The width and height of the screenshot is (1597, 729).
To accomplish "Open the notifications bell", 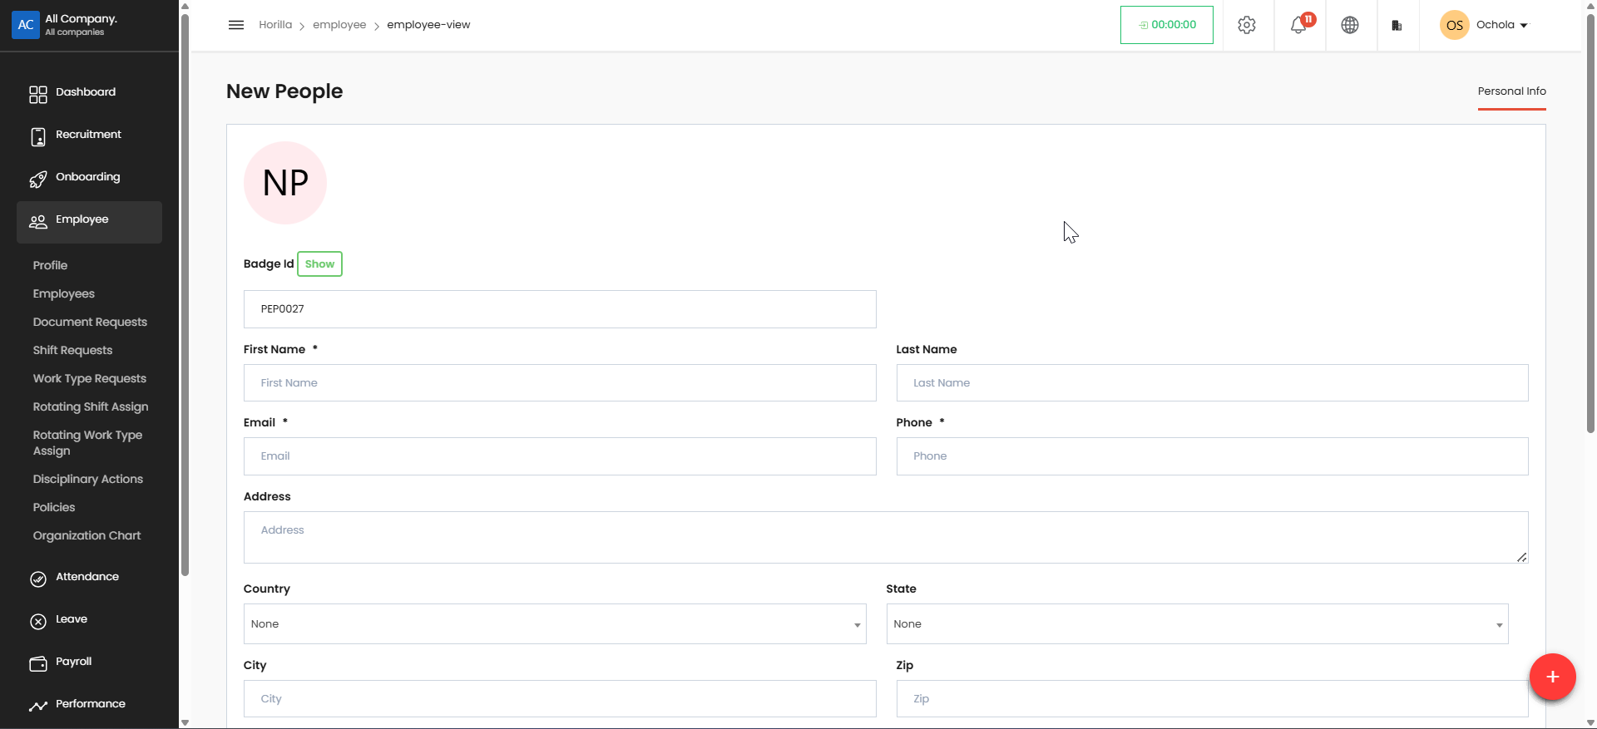I will pos(1298,25).
